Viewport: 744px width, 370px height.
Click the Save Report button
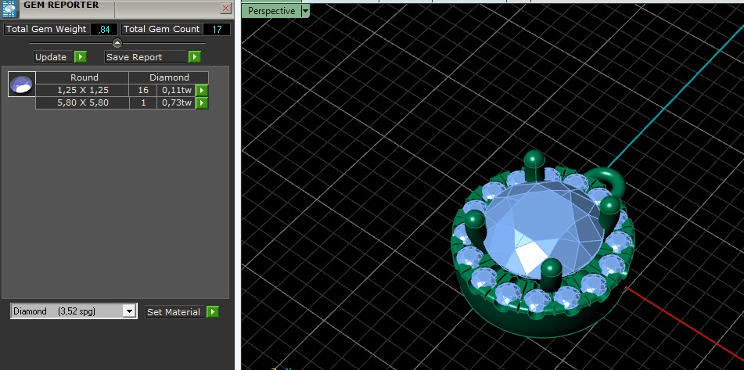146,57
